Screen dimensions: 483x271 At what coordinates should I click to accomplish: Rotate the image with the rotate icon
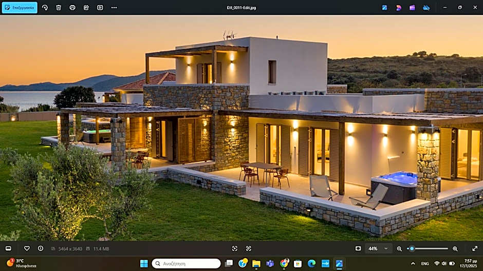click(x=45, y=8)
